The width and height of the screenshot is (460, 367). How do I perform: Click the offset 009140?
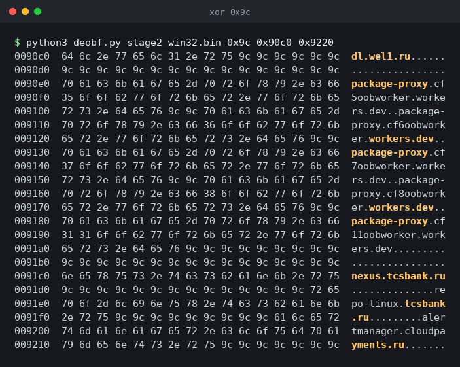(x=32, y=166)
